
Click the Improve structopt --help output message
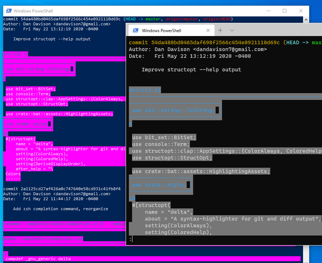[x=191, y=70]
